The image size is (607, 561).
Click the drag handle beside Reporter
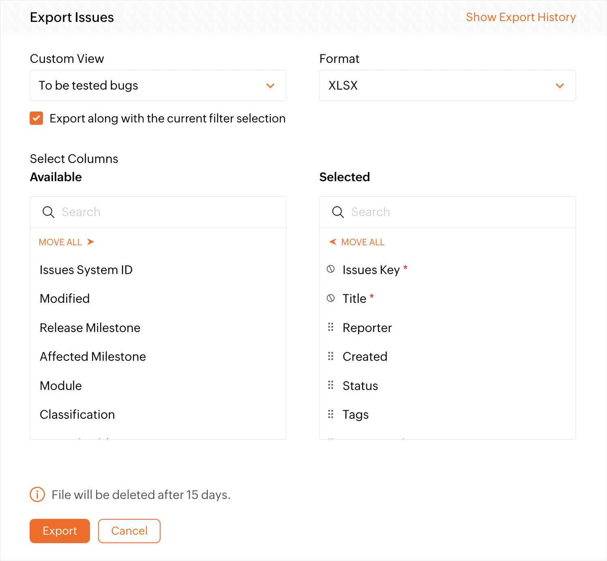point(331,327)
